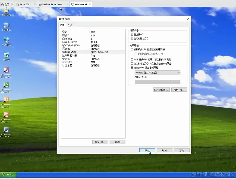Click the Add 添加(A)... button
This screenshot has height=179, width=236.
(100, 142)
